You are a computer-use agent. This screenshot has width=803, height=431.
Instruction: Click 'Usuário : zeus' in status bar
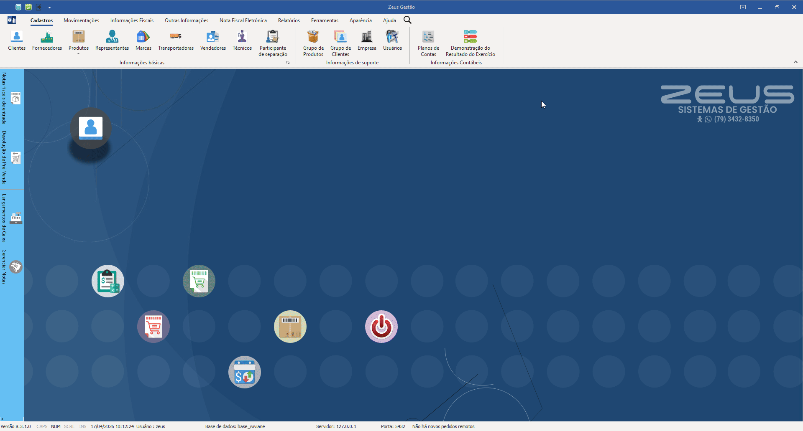click(x=151, y=426)
